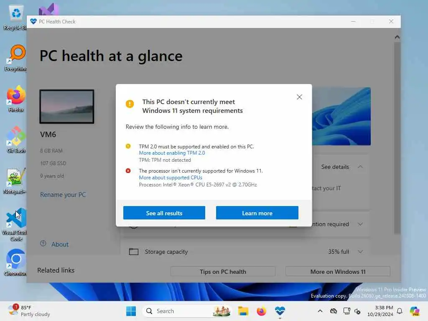The width and height of the screenshot is (428, 321).
Task: Open the notification bell icon
Action: click(400, 311)
